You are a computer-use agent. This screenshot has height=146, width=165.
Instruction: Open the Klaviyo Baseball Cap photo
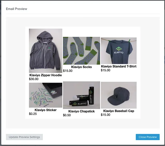coord(119,95)
